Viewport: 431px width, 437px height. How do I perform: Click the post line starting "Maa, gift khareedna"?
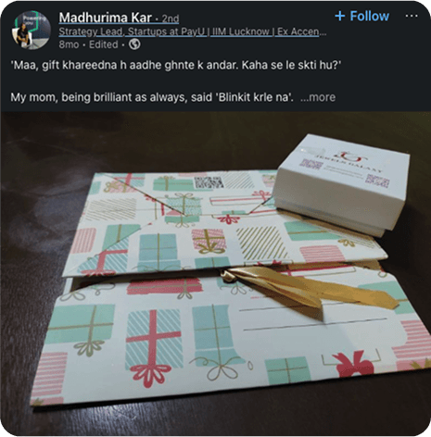(x=176, y=65)
